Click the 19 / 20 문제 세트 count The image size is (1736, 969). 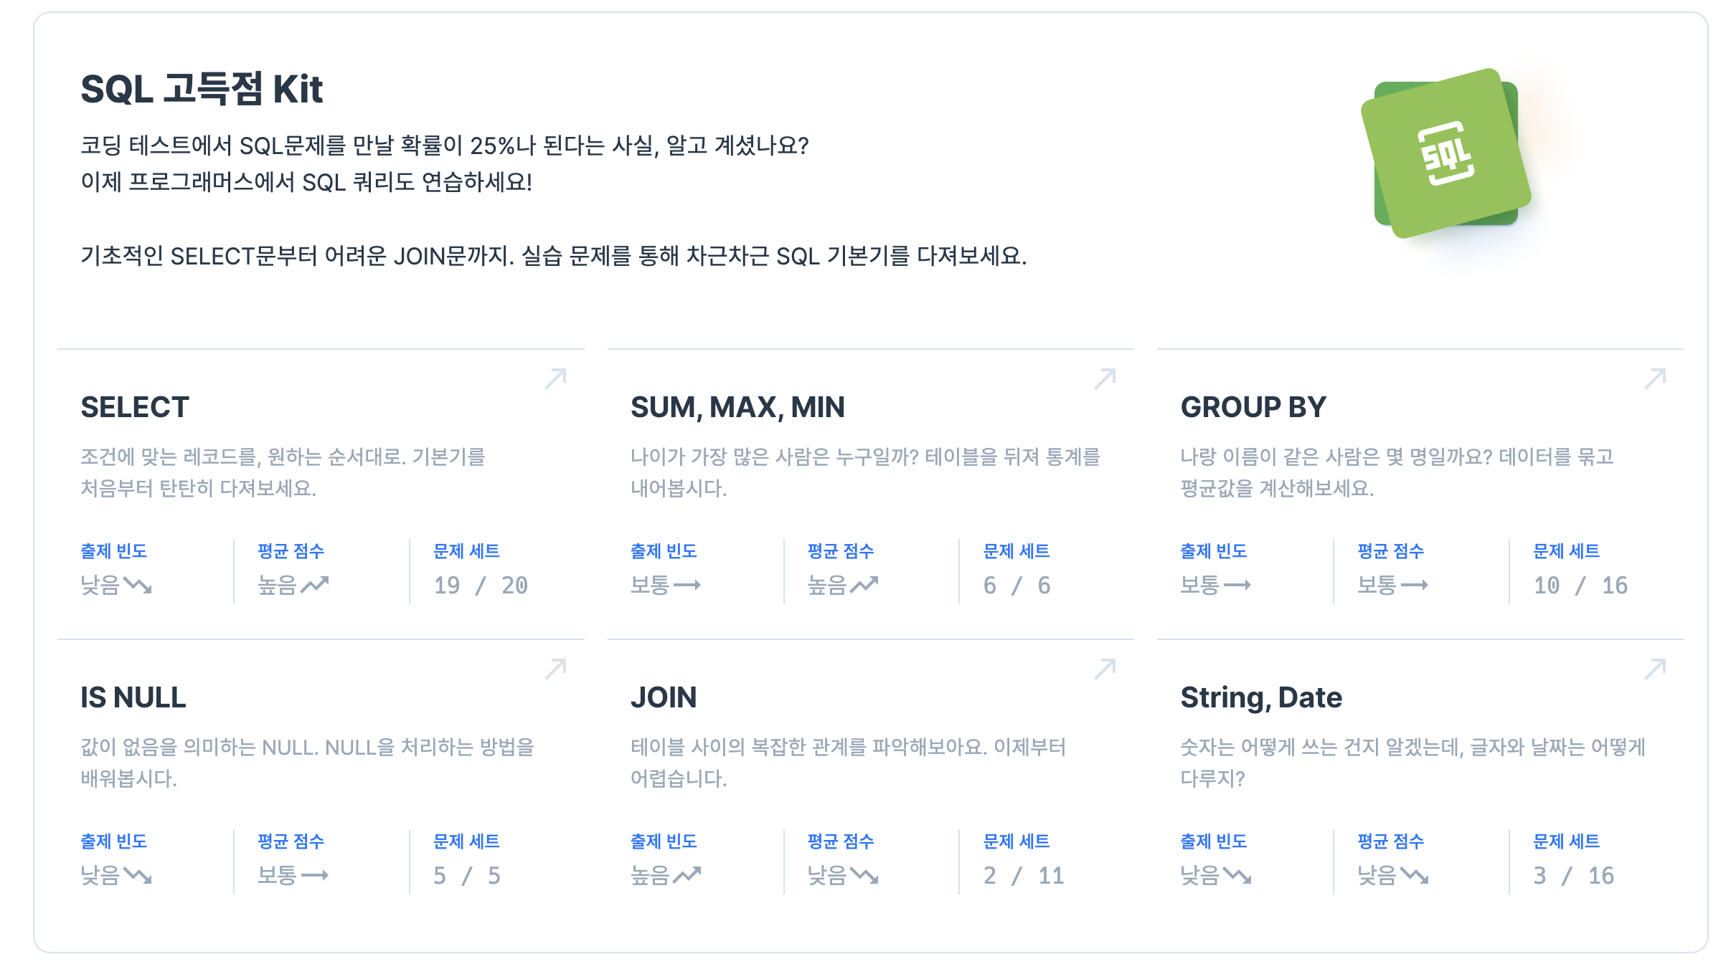(x=481, y=586)
